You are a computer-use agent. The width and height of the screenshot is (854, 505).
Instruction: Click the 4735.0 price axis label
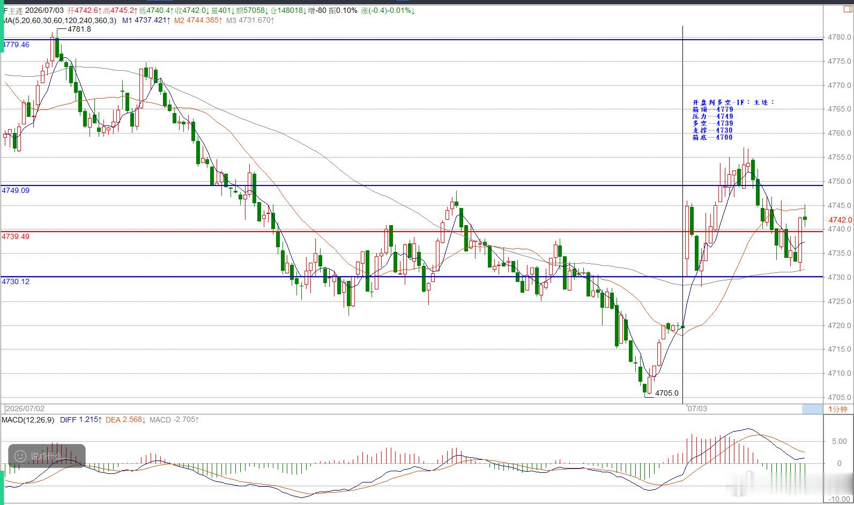point(840,253)
